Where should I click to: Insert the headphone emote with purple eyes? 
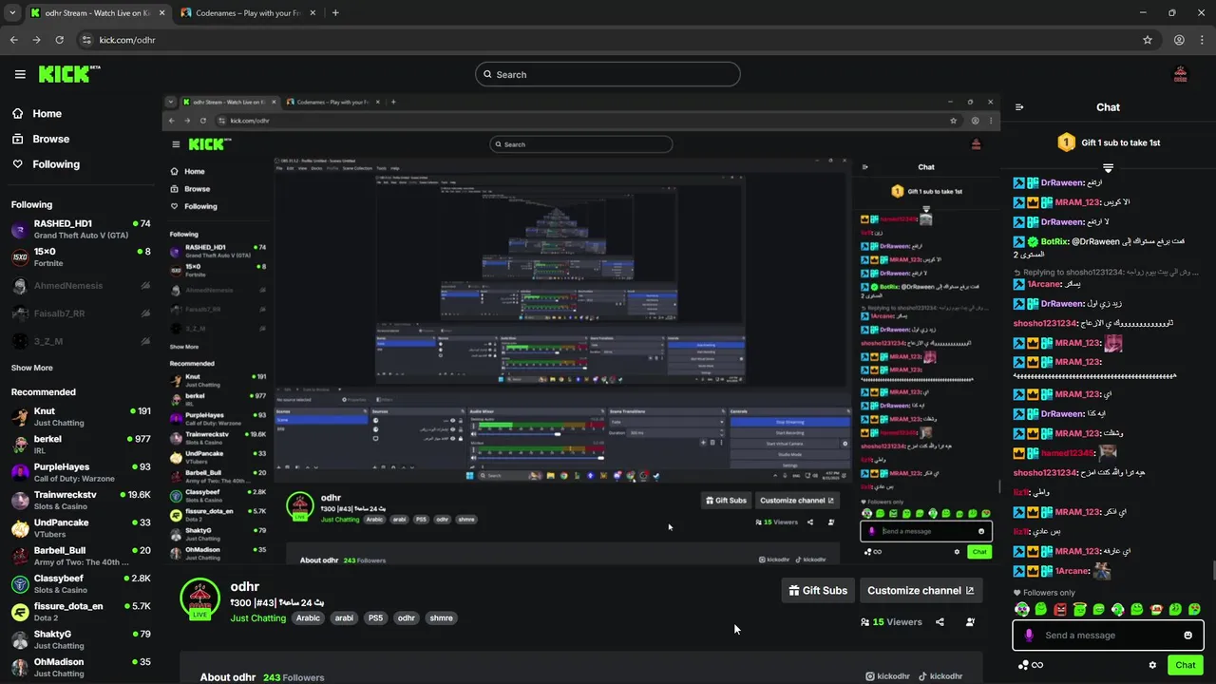(1022, 609)
